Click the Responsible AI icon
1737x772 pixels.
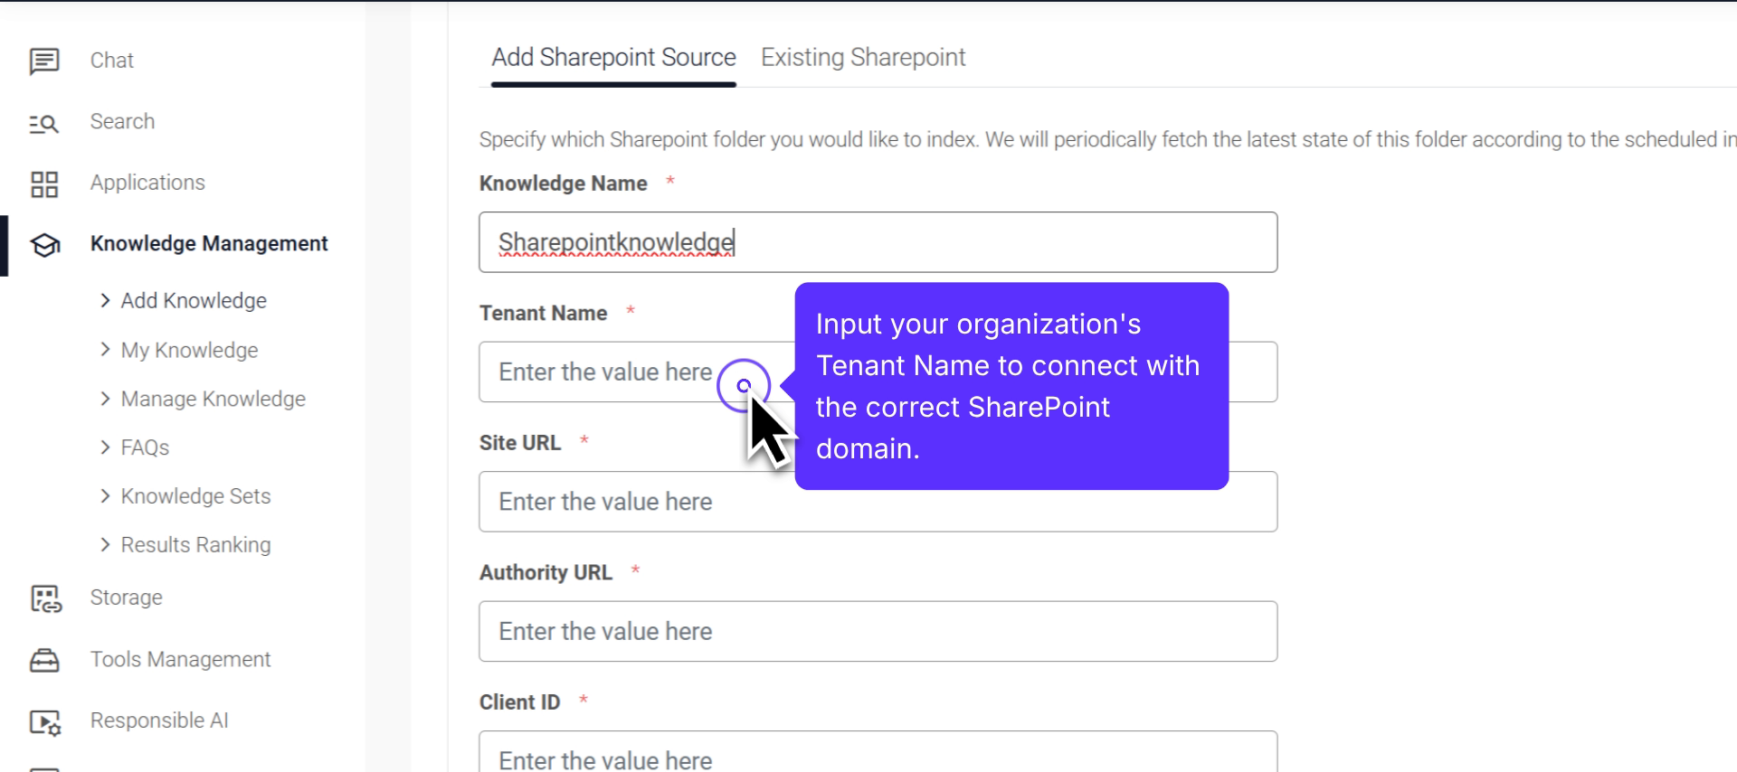(x=45, y=721)
